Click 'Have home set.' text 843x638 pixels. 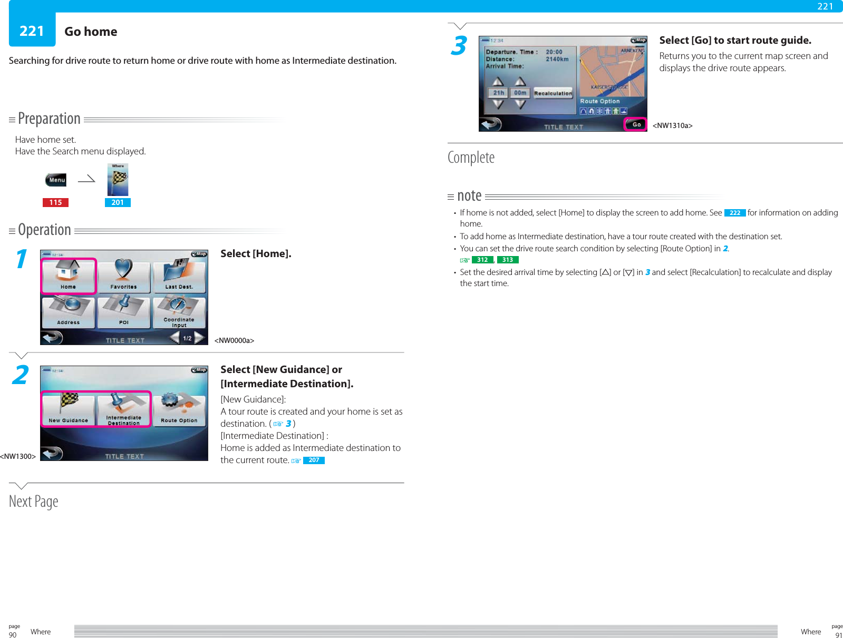click(45, 140)
